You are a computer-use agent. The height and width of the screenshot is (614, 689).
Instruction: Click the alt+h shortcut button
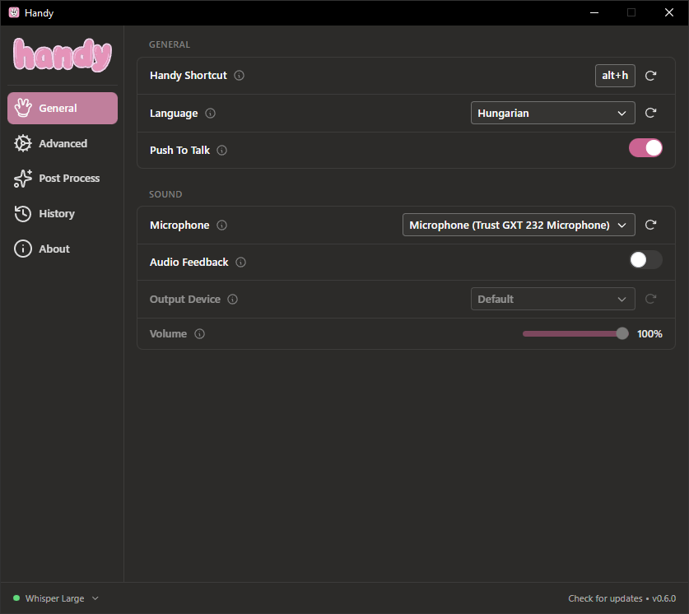click(x=615, y=75)
